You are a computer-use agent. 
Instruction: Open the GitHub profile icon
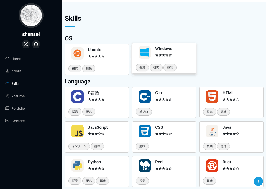click(x=36, y=44)
